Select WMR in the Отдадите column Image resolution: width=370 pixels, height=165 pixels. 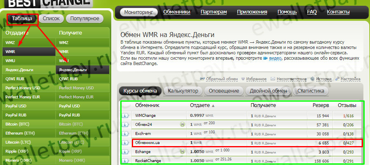coord(29,51)
